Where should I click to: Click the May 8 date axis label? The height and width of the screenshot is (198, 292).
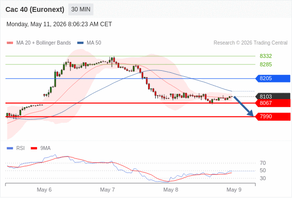(x=171, y=190)
